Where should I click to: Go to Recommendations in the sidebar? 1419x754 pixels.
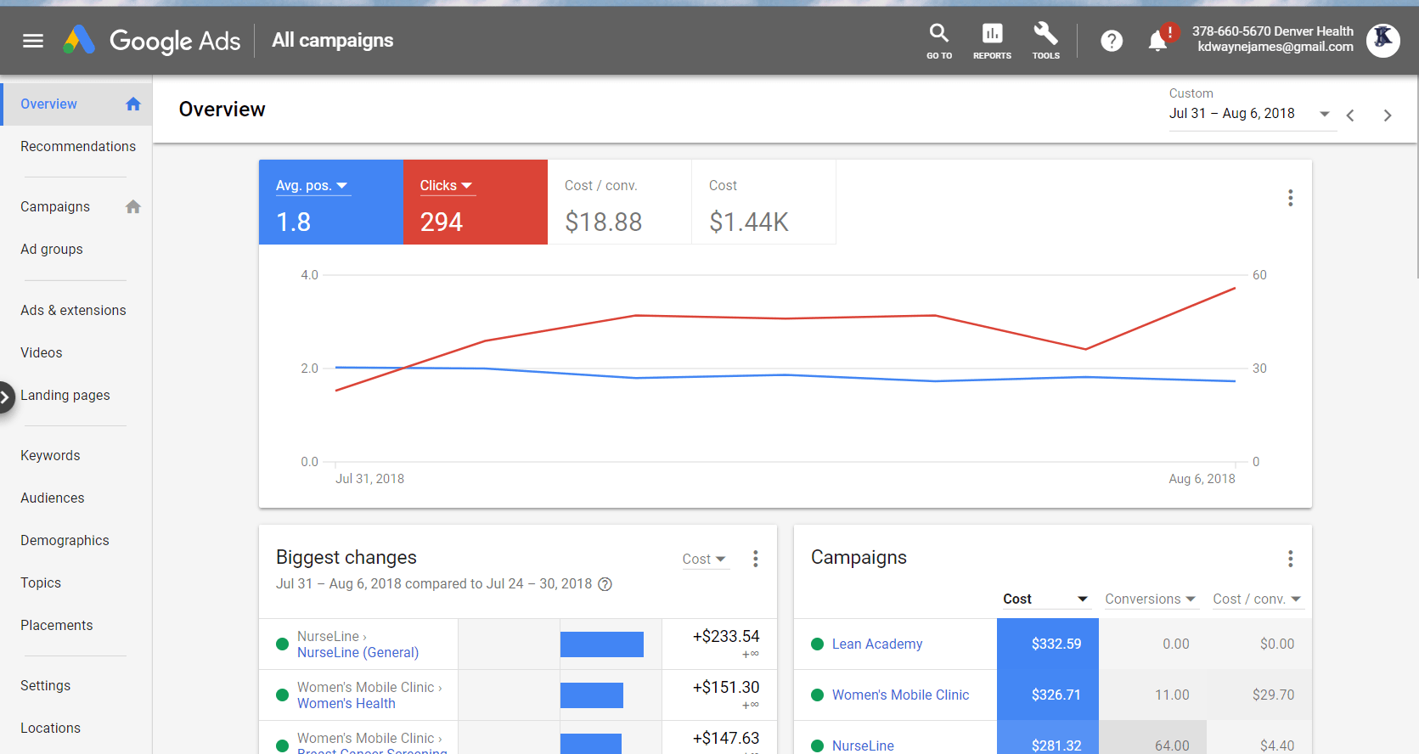[x=78, y=147]
